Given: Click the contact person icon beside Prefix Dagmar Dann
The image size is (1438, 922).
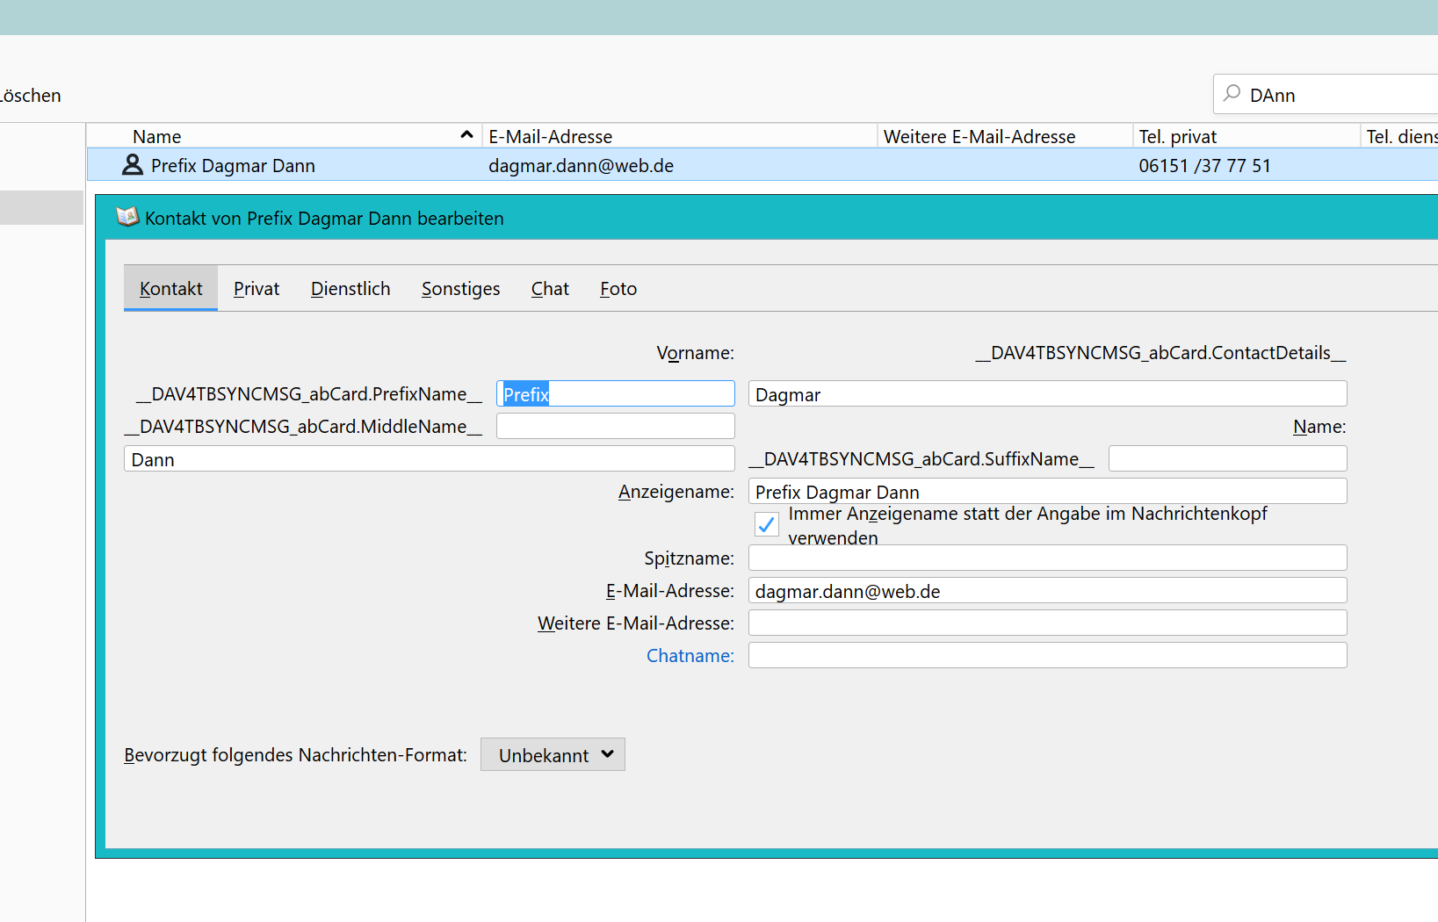Looking at the screenshot, I should [x=132, y=165].
